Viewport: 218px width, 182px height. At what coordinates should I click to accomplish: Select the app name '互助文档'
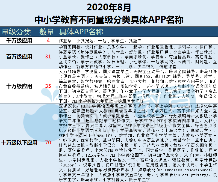(x=67, y=62)
